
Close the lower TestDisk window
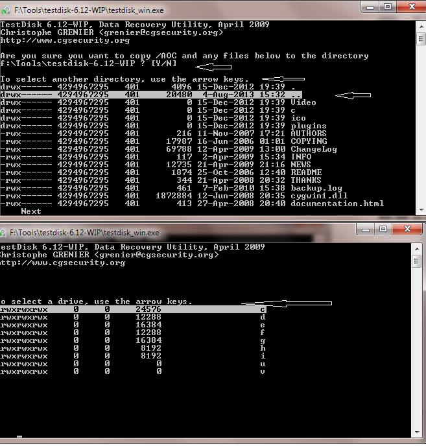click(x=407, y=229)
